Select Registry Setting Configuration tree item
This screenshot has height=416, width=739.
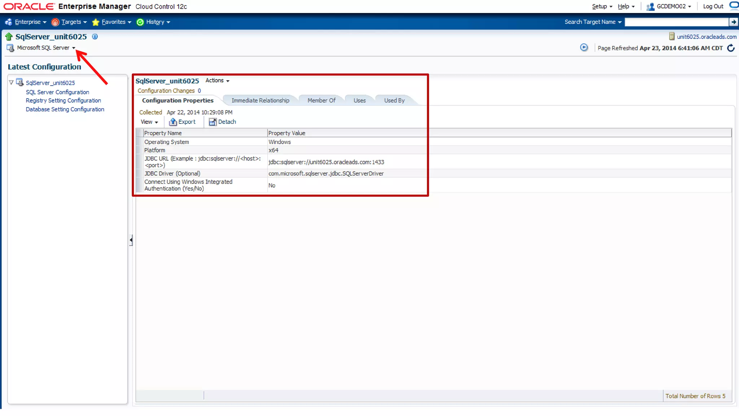[x=63, y=100]
